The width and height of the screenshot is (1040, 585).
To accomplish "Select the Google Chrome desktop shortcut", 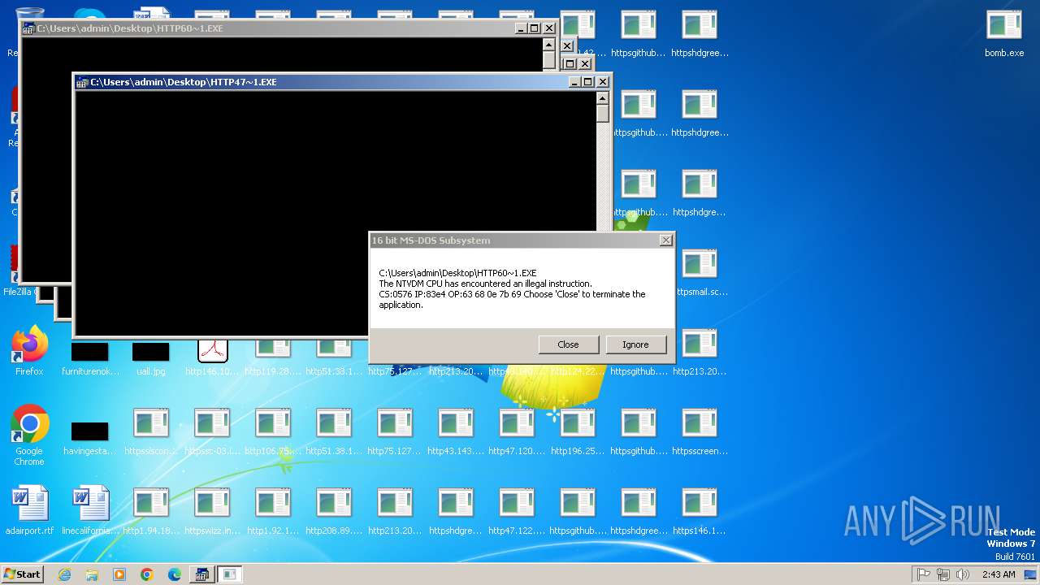I will [x=29, y=435].
